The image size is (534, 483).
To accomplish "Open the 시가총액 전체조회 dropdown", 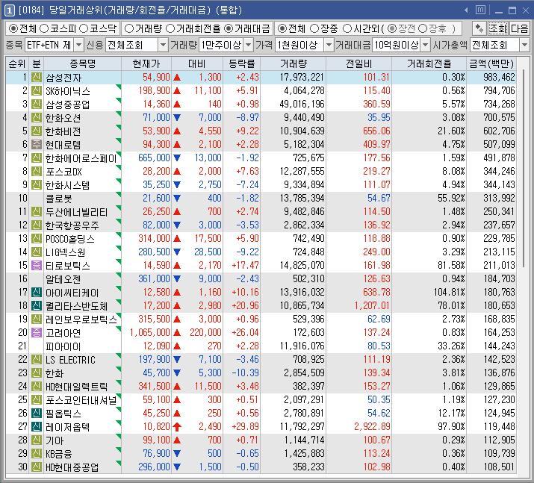I will (x=524, y=45).
